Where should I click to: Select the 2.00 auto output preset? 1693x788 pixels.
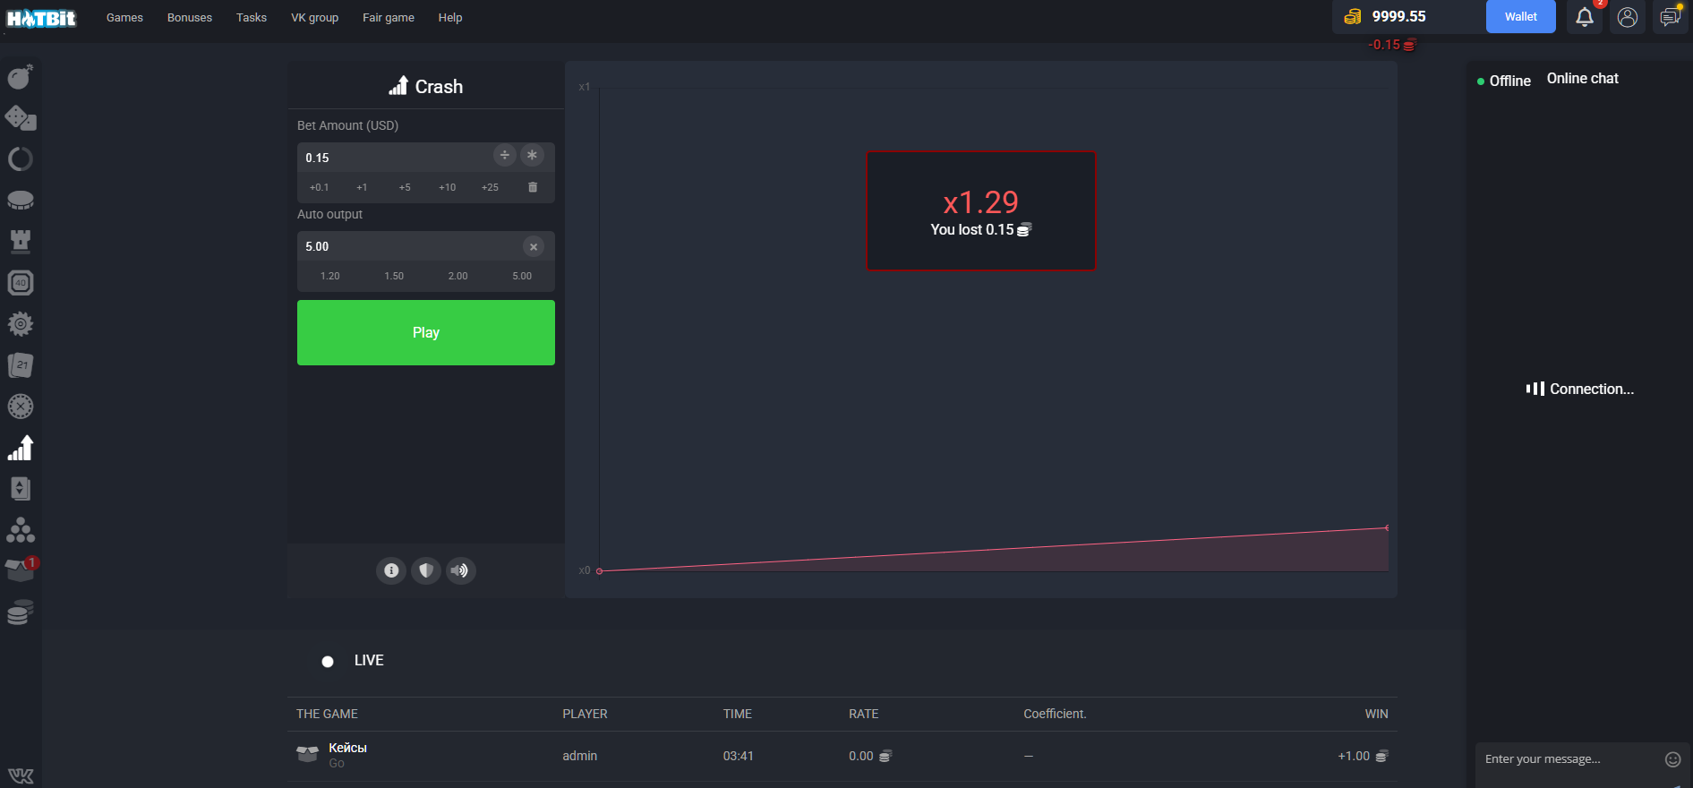pyautogui.click(x=457, y=276)
